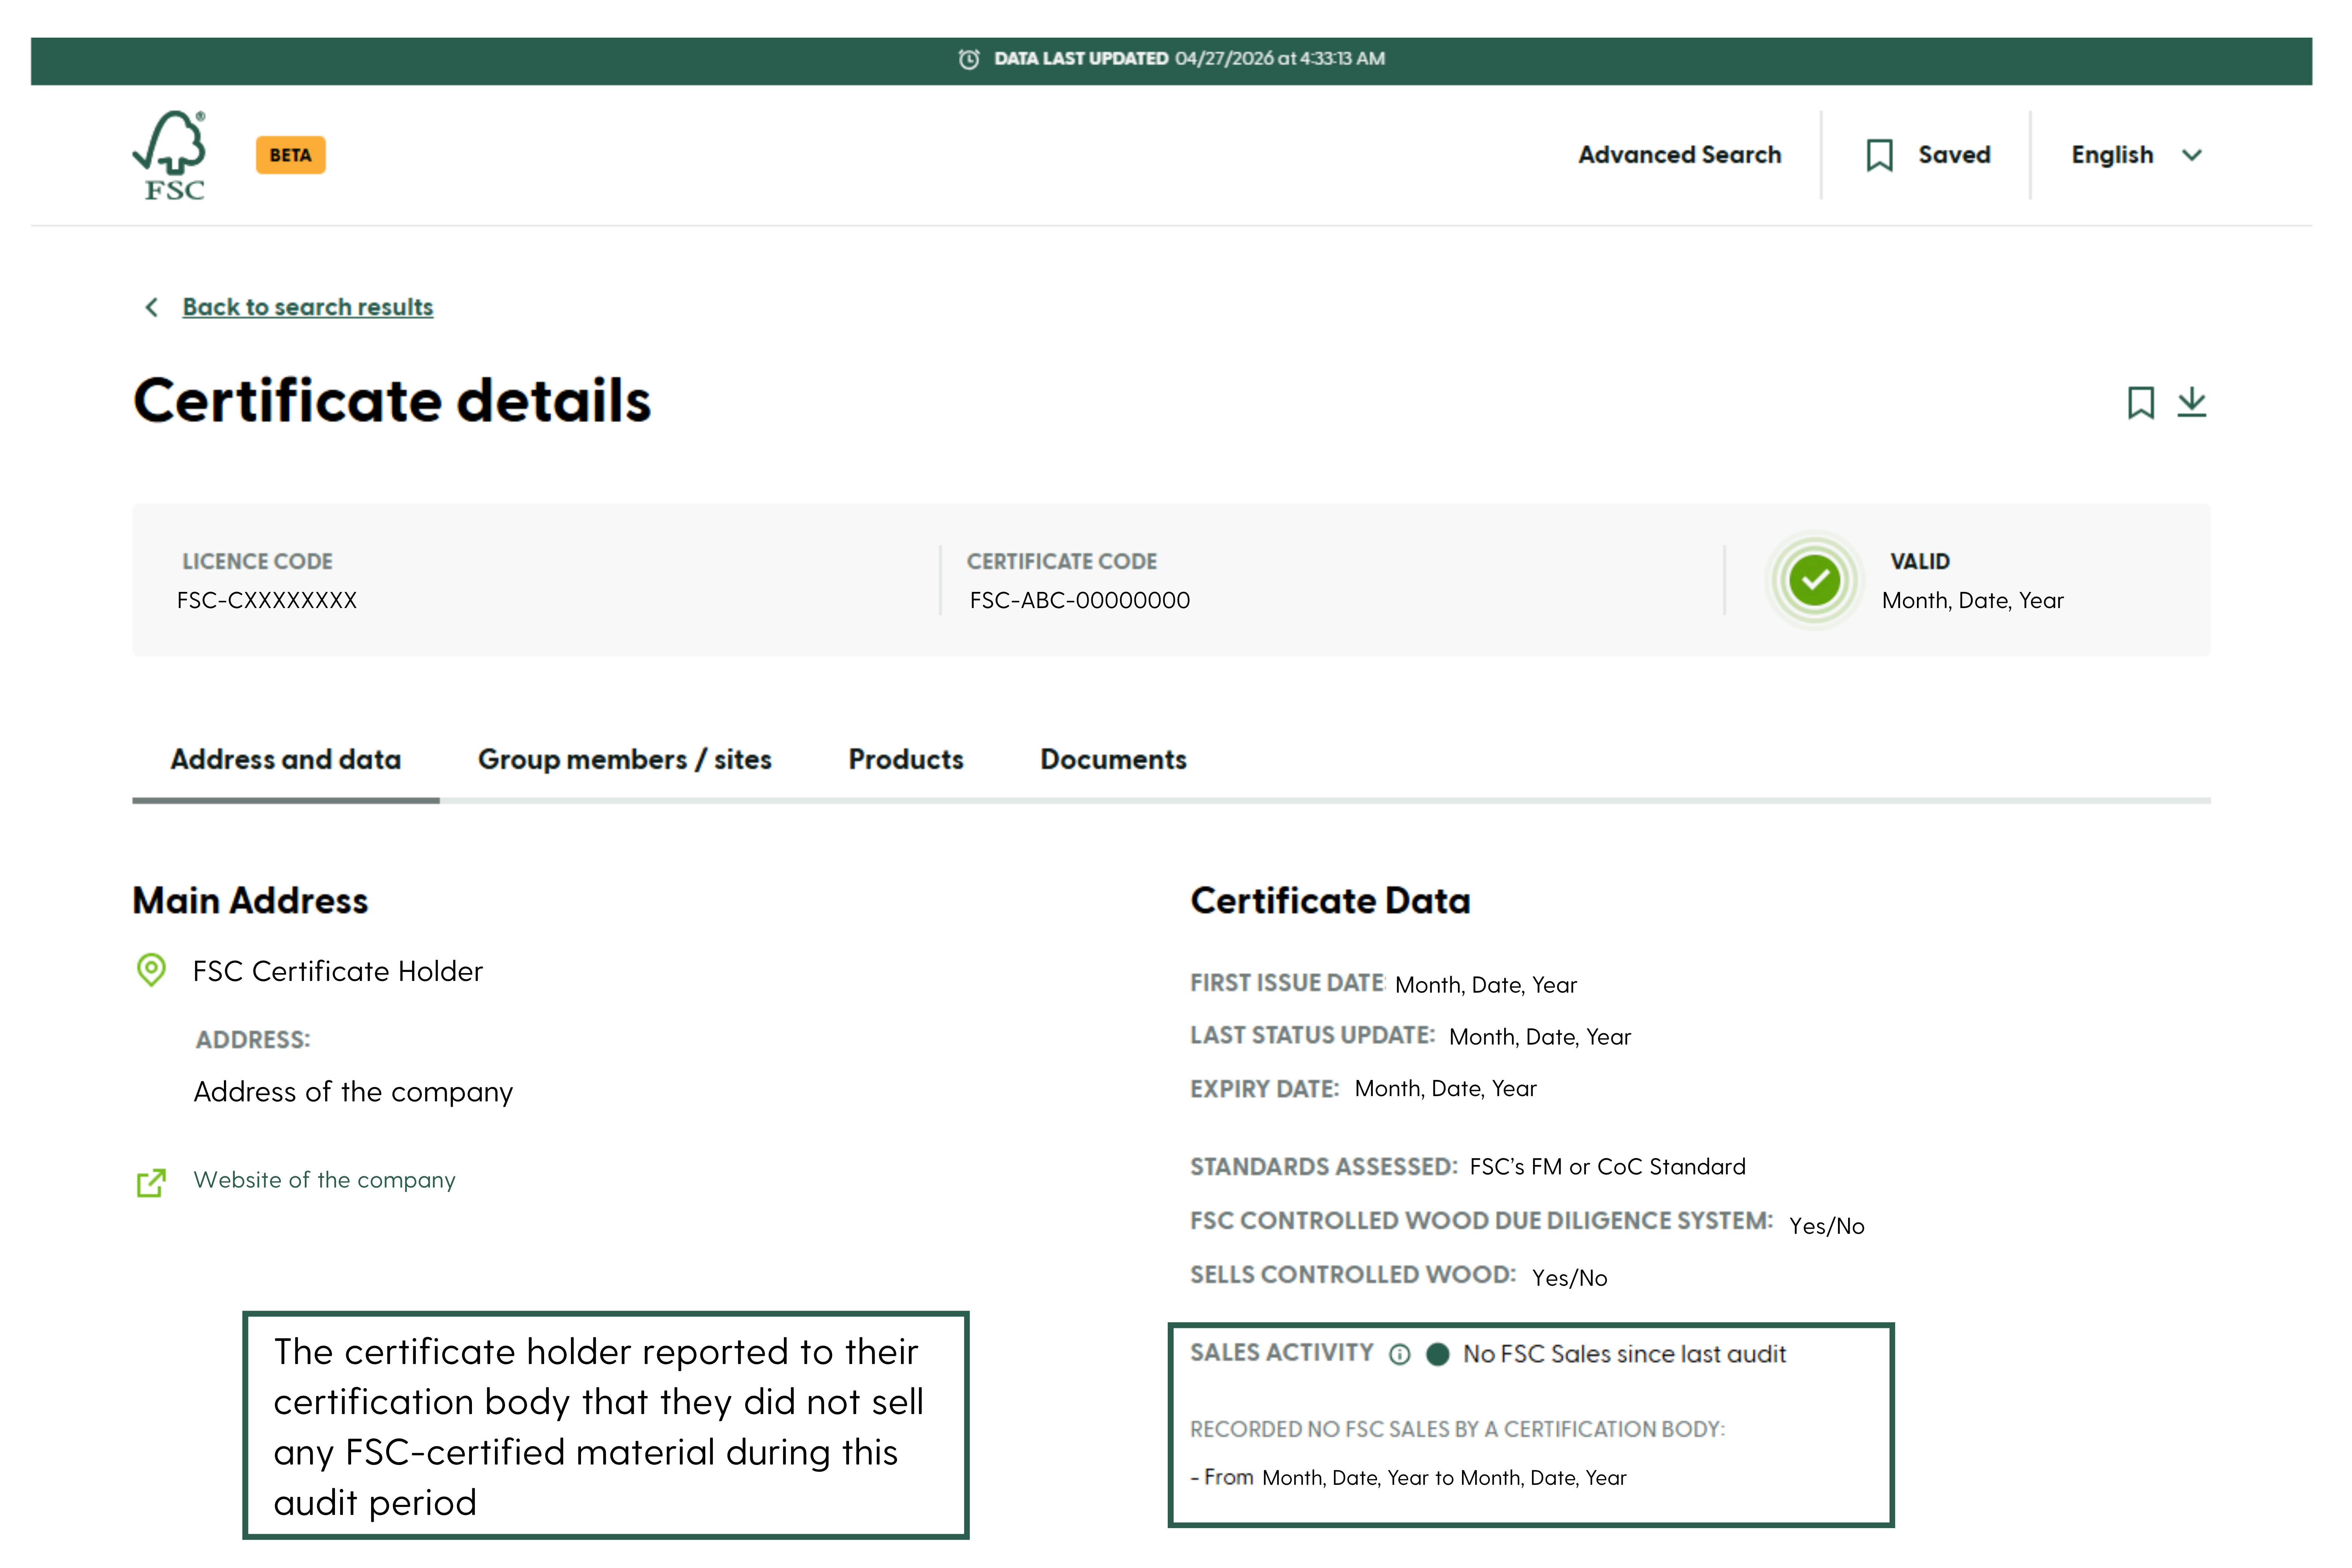2352x1568 pixels.
Task: Expand the English language dropdown chevron
Action: click(x=2192, y=155)
